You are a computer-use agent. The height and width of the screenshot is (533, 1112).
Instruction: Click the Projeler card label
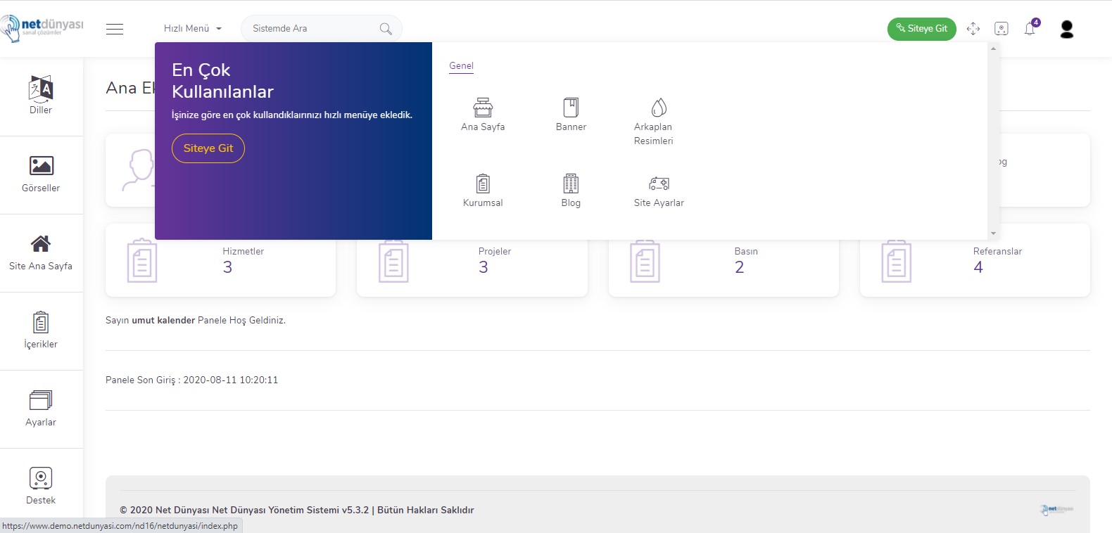pyautogui.click(x=495, y=251)
